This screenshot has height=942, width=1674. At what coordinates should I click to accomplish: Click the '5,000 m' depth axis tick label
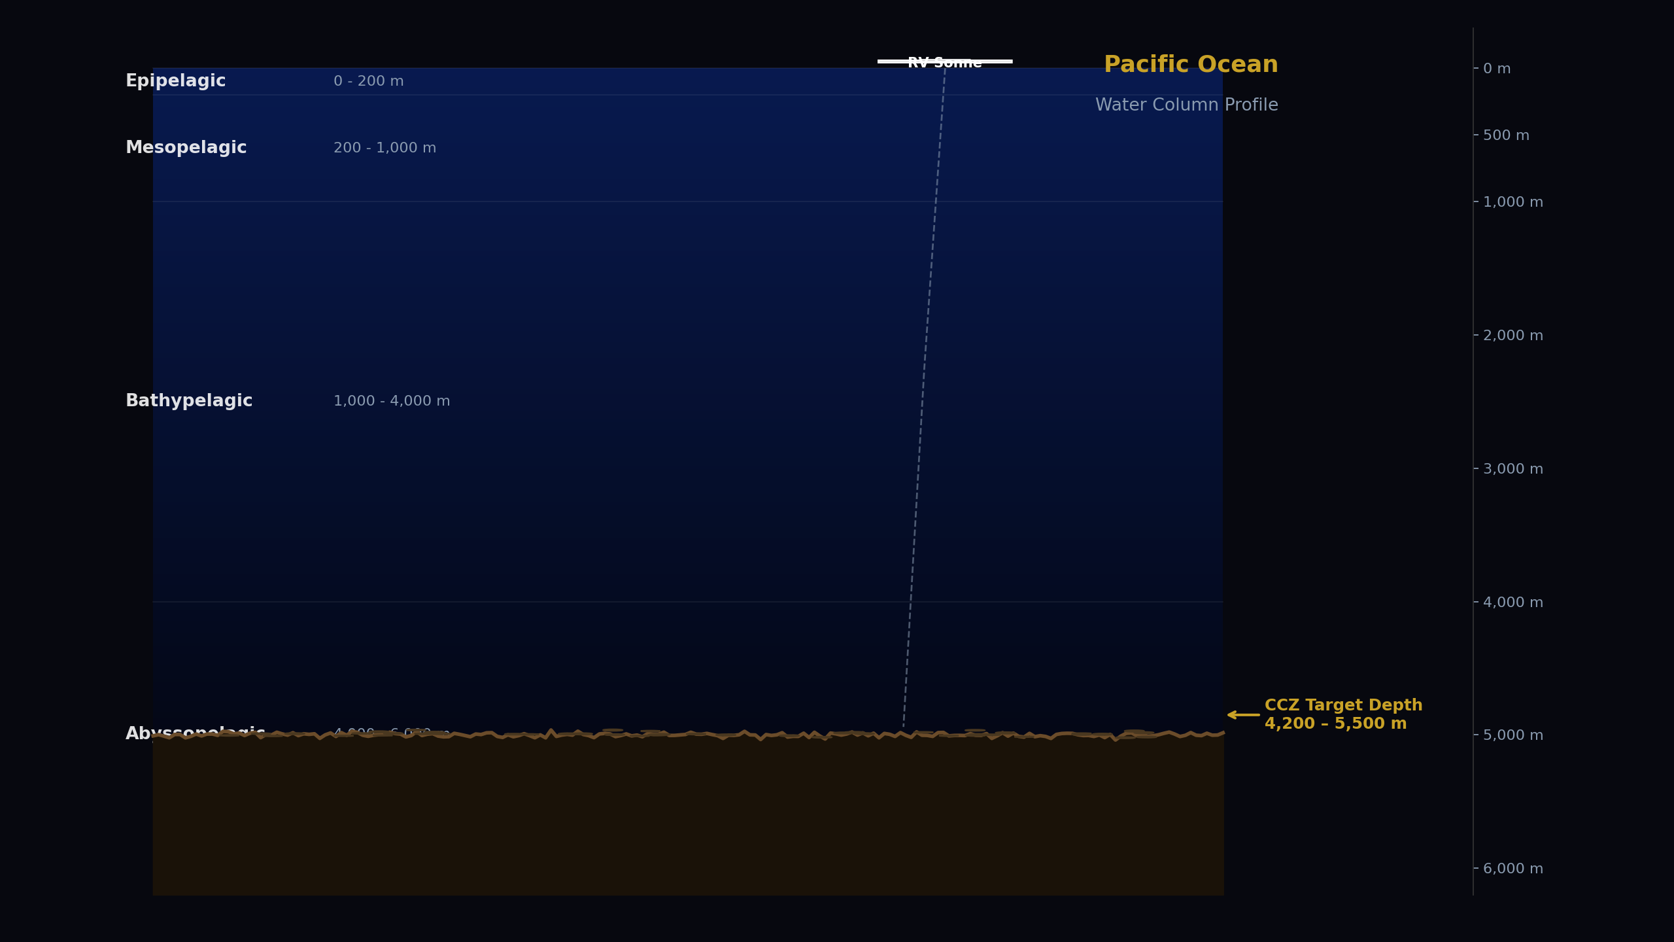coord(1512,735)
